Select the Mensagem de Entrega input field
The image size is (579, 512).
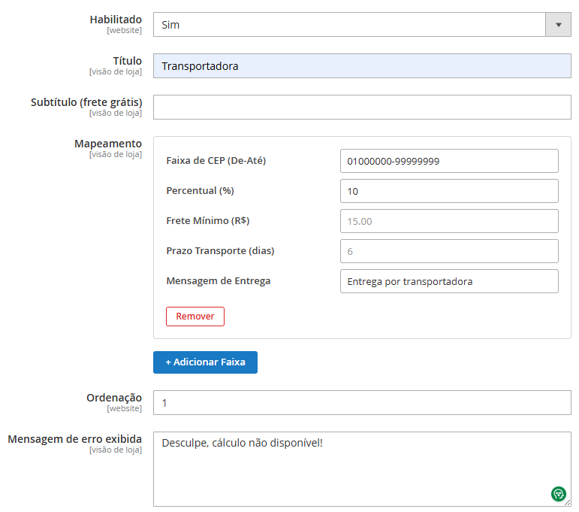449,281
